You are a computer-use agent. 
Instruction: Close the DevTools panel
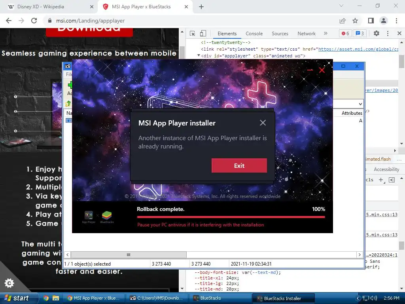tap(399, 33)
